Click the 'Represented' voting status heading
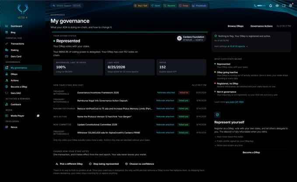Image resolution: width=297 pixels, height=182 pixels. [x=68, y=41]
